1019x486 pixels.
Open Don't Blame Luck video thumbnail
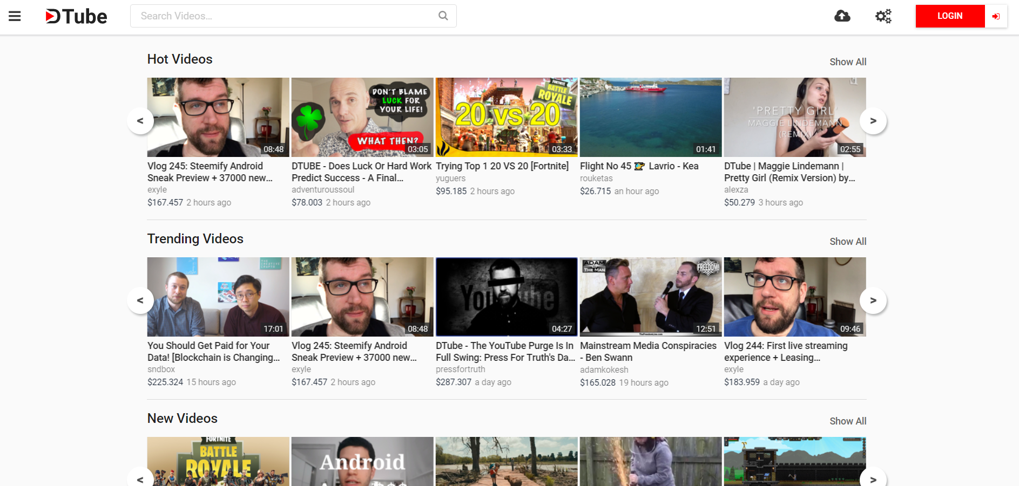(362, 117)
